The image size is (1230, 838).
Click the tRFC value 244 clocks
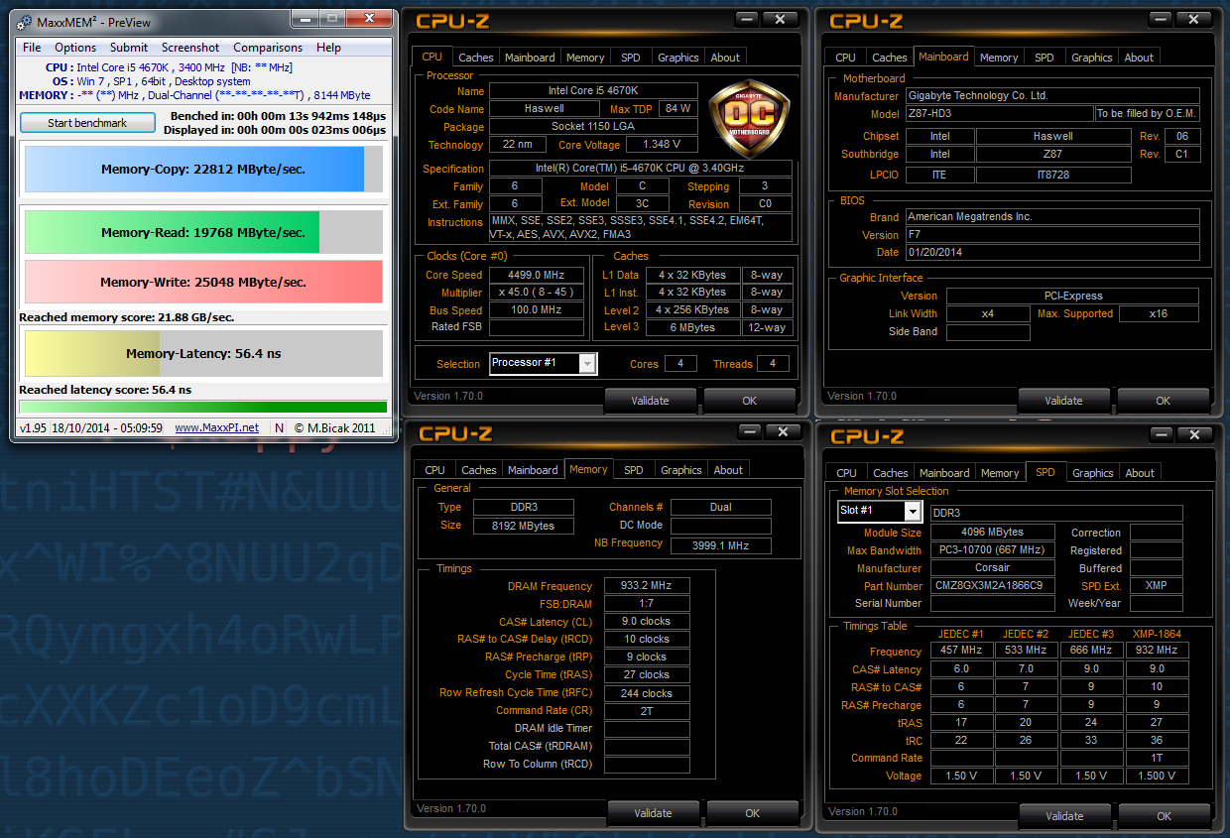pyautogui.click(x=647, y=693)
